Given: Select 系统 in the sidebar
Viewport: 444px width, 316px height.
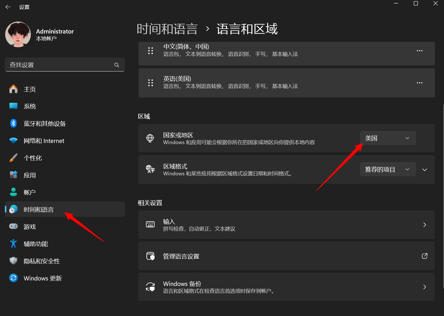Looking at the screenshot, I should pyautogui.click(x=65, y=106).
